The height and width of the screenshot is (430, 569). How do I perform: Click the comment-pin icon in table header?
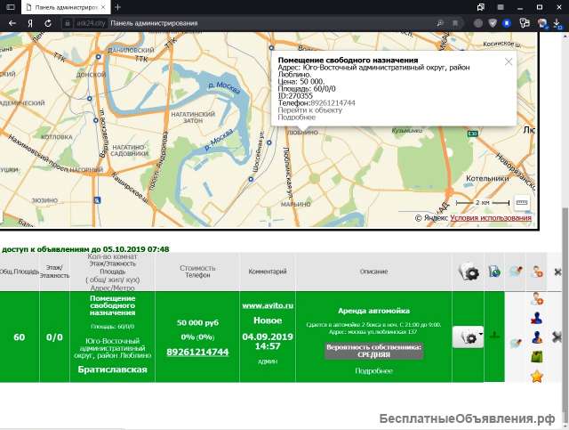click(516, 272)
